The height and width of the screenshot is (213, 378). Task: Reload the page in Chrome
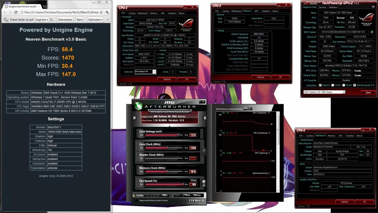coord(16,12)
